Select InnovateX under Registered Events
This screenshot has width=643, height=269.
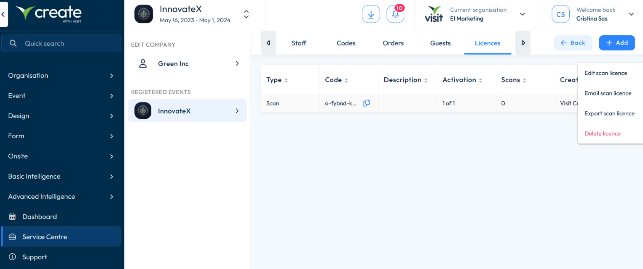click(187, 111)
